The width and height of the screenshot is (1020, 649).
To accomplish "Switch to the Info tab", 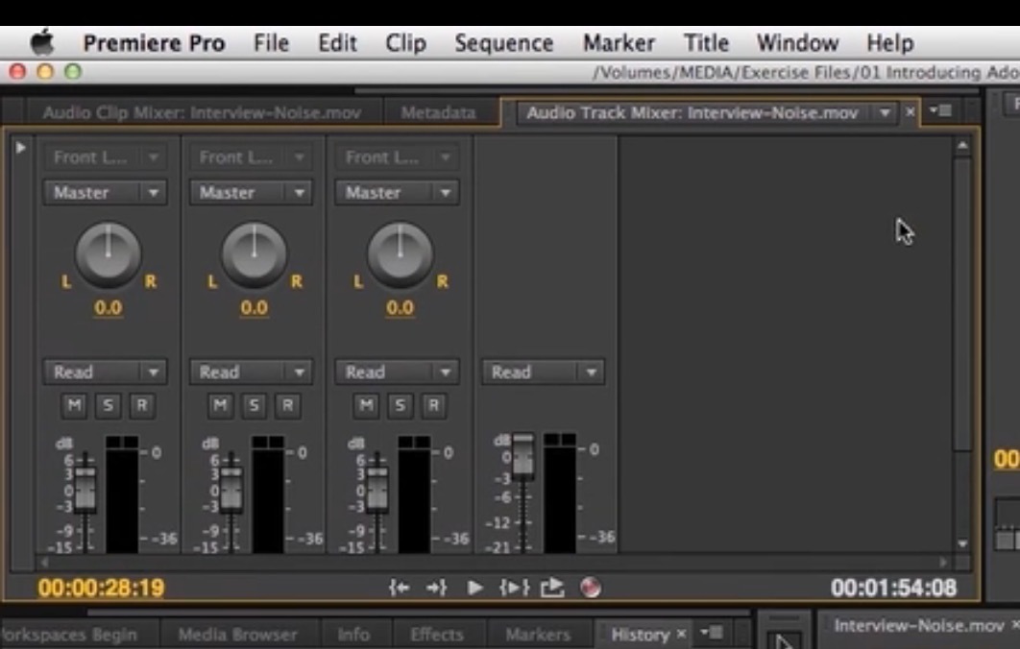I will [x=353, y=634].
